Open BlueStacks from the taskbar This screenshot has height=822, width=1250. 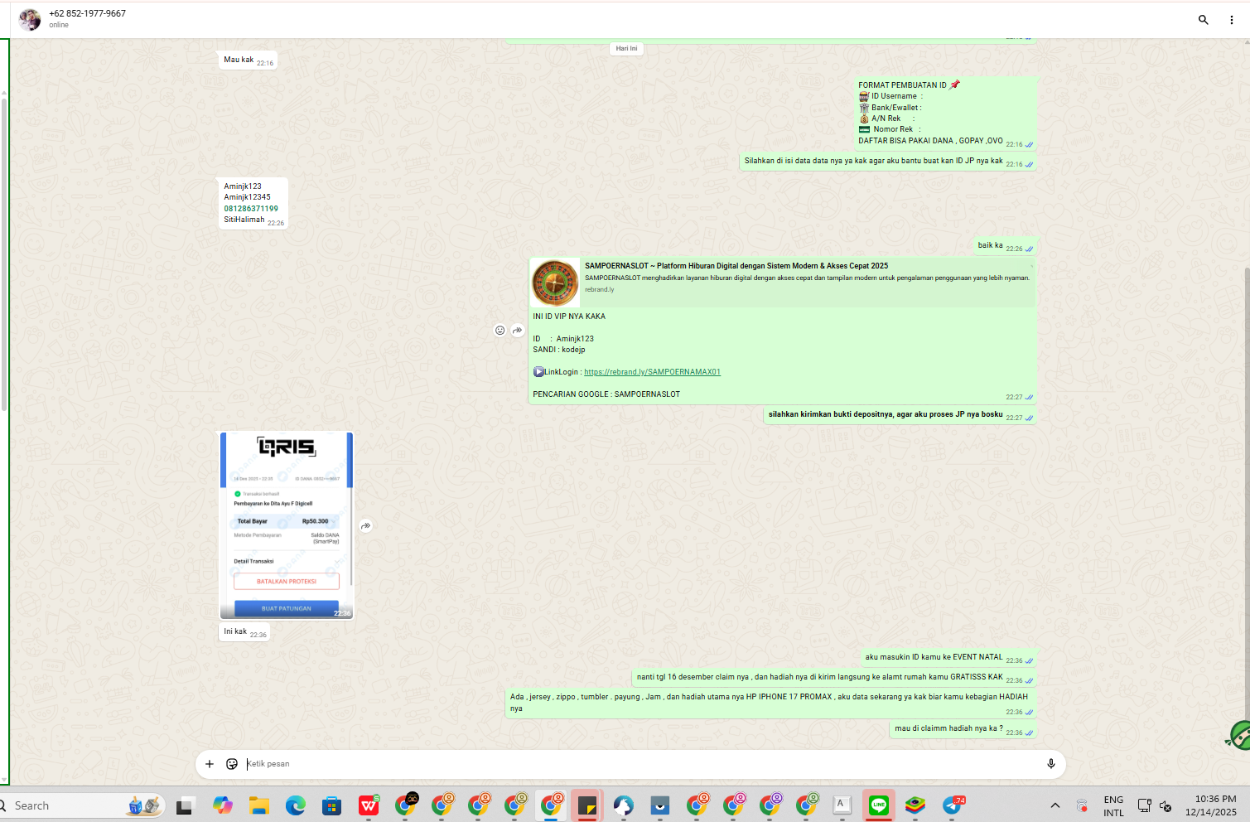(x=915, y=805)
